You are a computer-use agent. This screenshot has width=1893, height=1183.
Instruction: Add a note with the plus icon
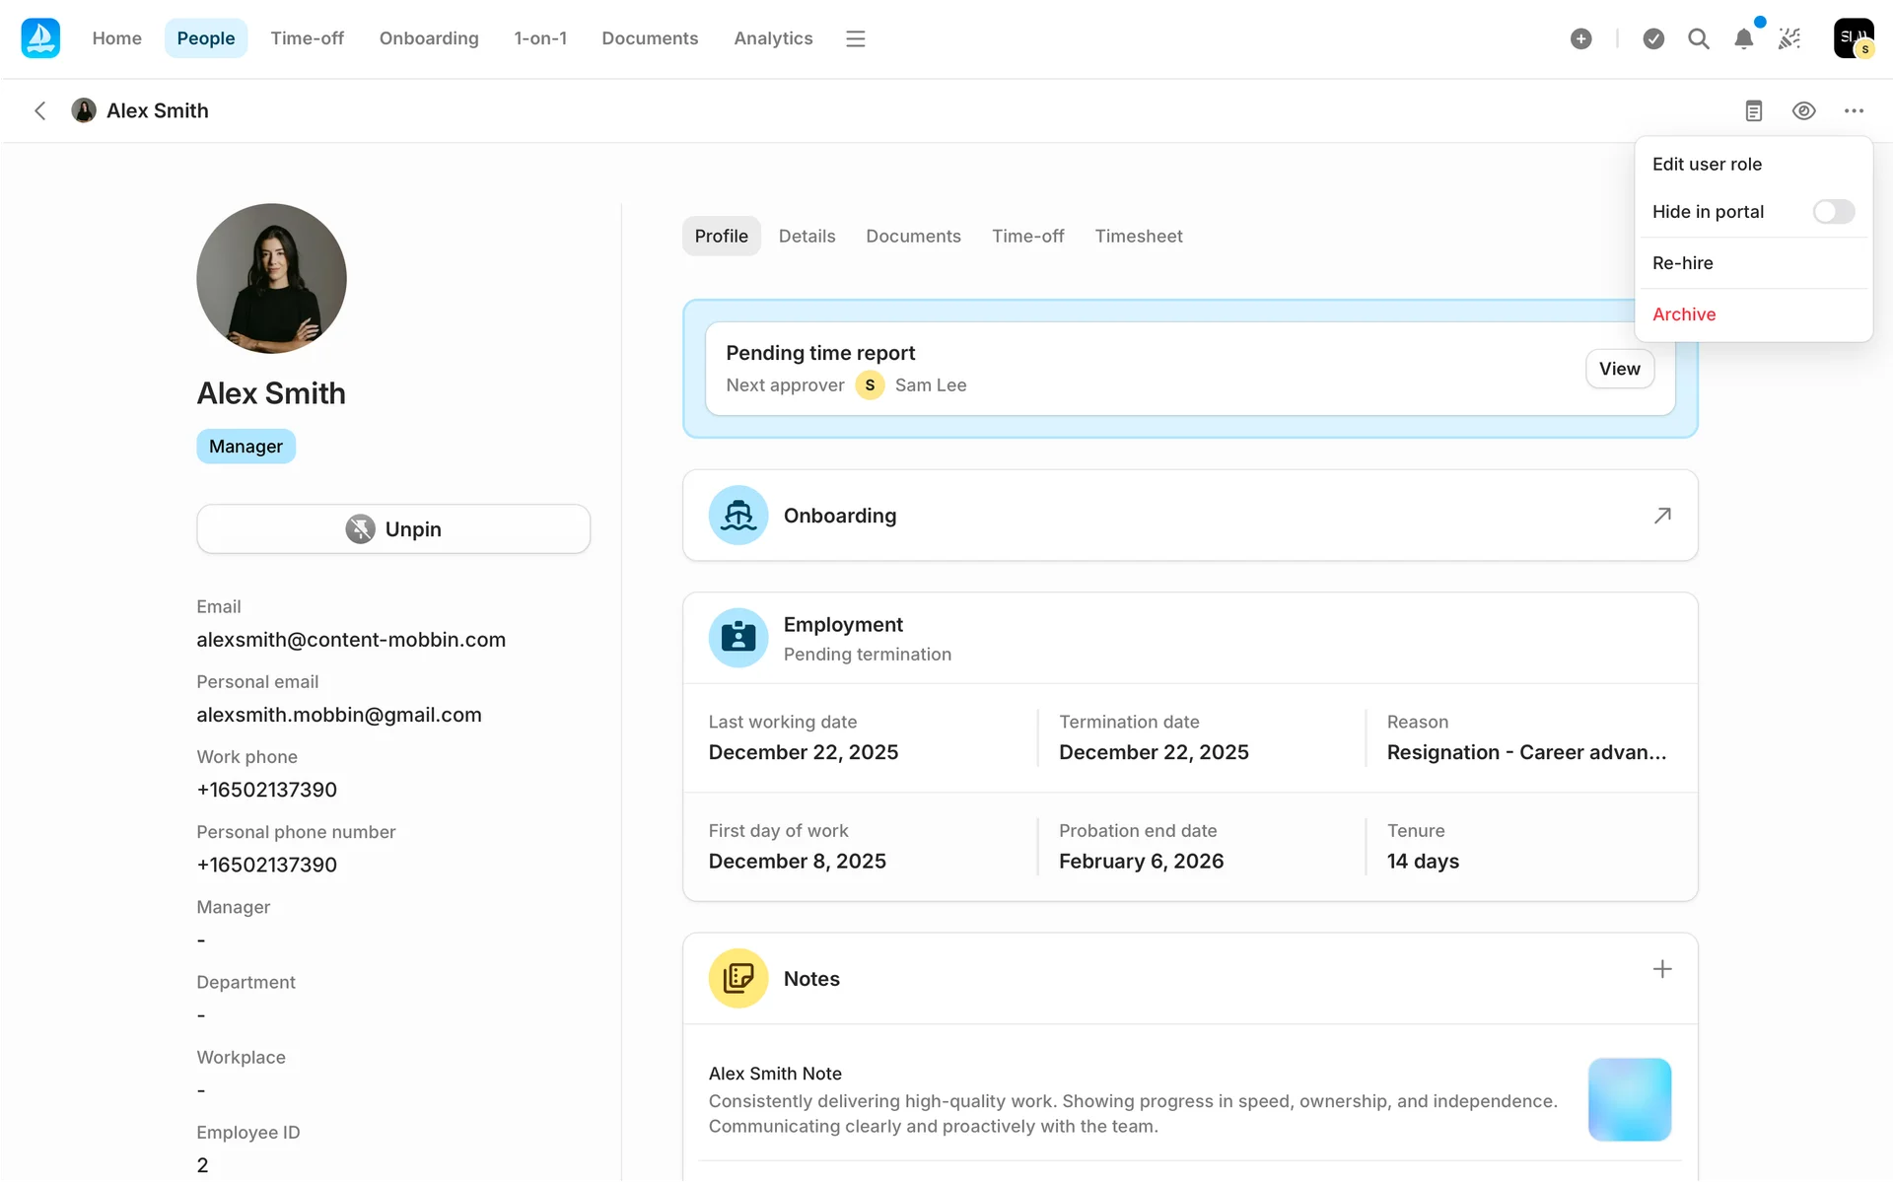point(1662,969)
